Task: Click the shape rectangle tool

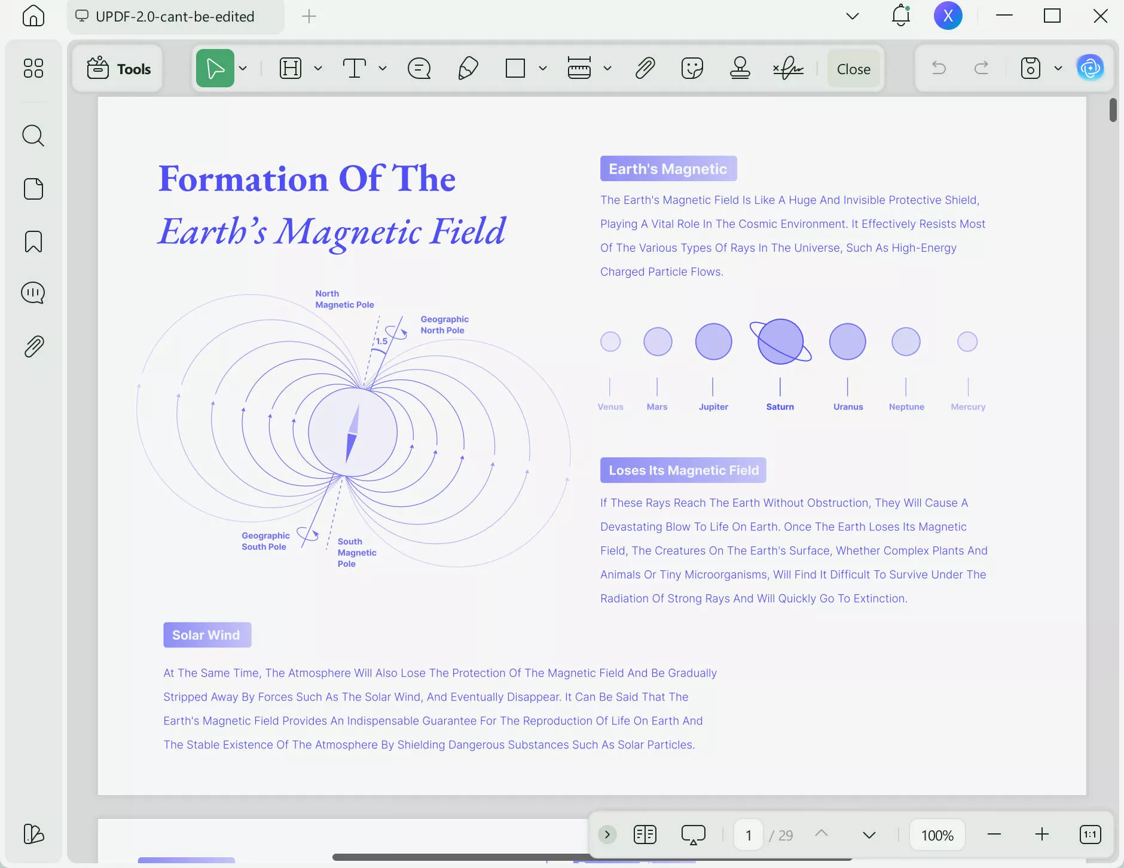Action: tap(515, 68)
